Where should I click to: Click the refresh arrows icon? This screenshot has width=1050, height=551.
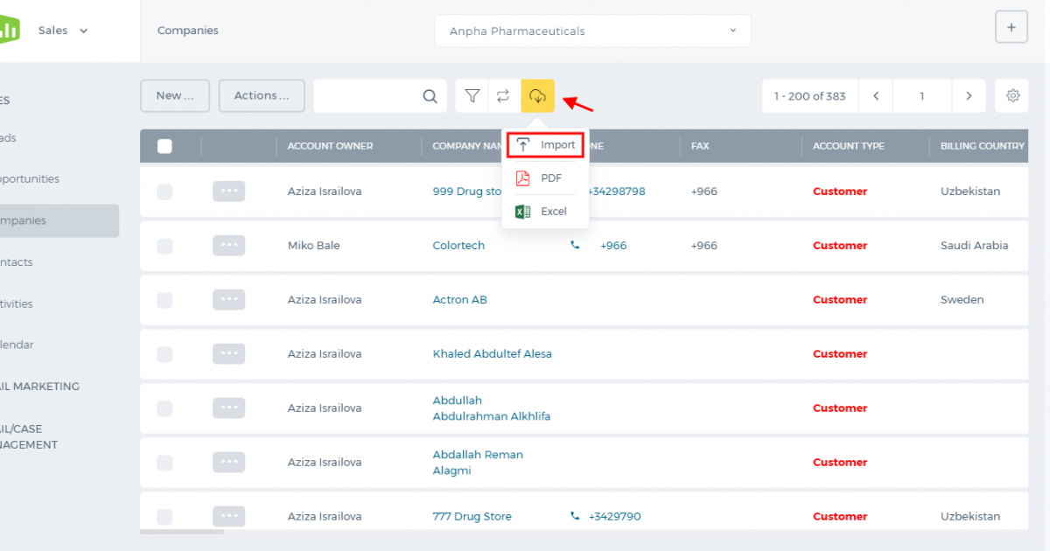coord(503,95)
